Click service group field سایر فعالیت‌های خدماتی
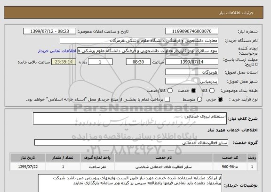The image size is (271, 192). tap(131, 142)
